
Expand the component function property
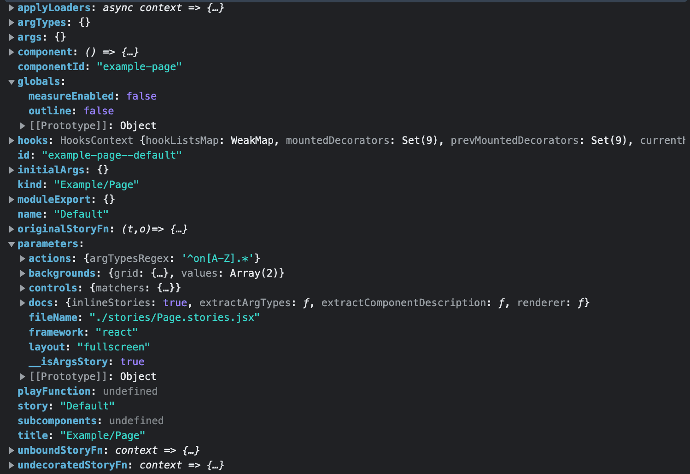click(x=12, y=52)
